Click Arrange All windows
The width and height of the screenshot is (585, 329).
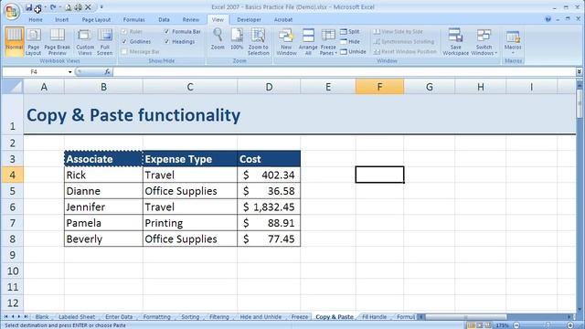[x=308, y=41]
